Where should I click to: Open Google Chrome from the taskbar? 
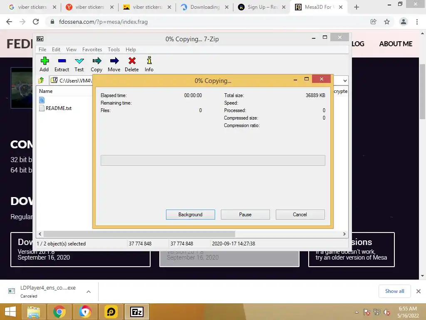[59, 312]
